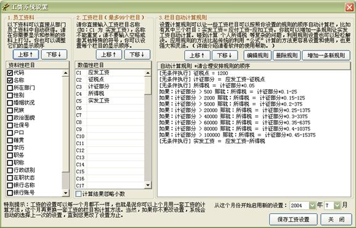Click 上移 button in 员工资料 panel
Image resolution: width=356 pixels, height=228 pixels.
(26, 55)
